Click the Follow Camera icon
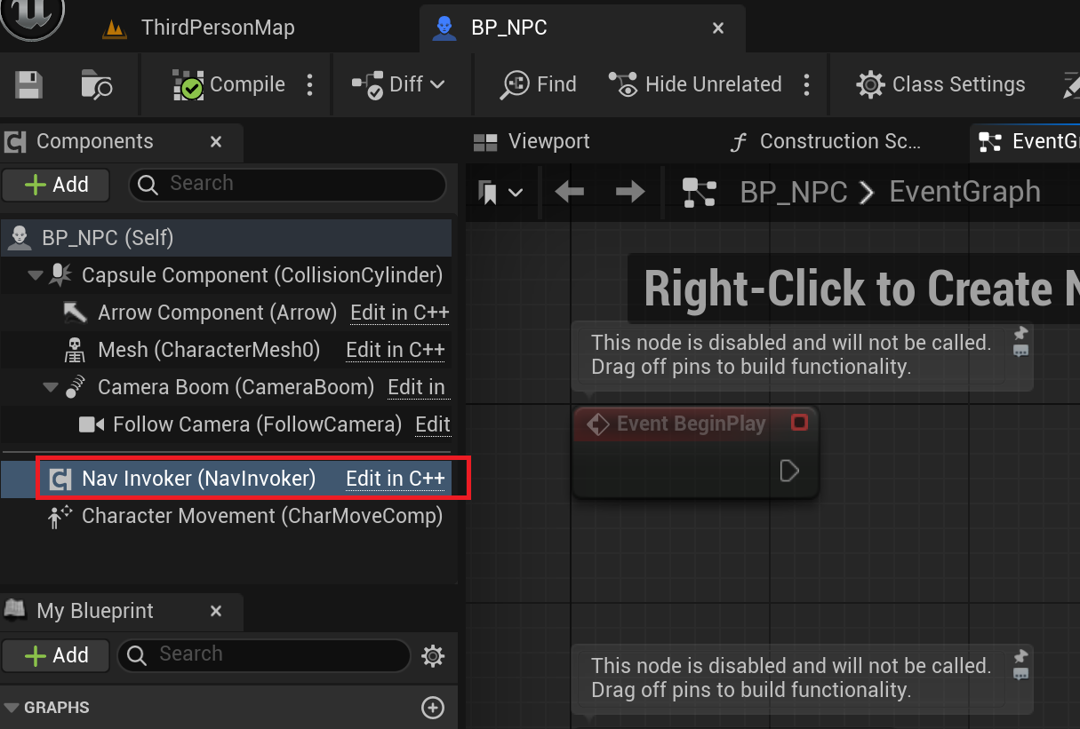 (92, 424)
